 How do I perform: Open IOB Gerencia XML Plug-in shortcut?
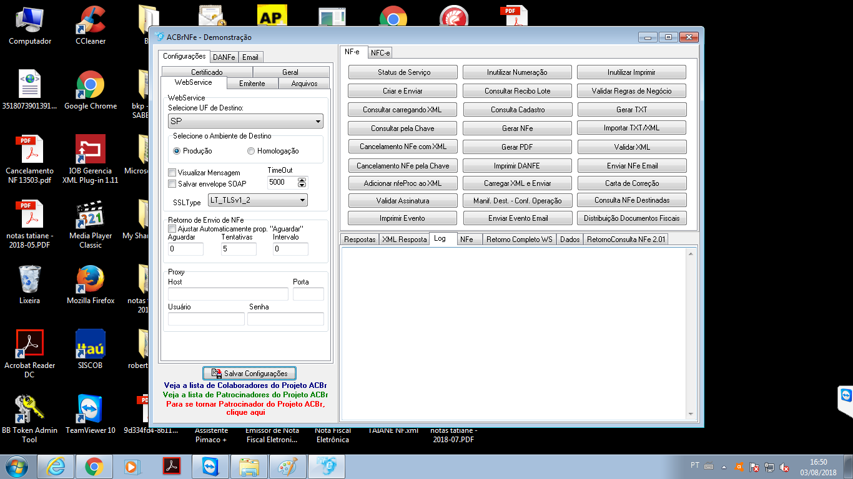point(91,160)
